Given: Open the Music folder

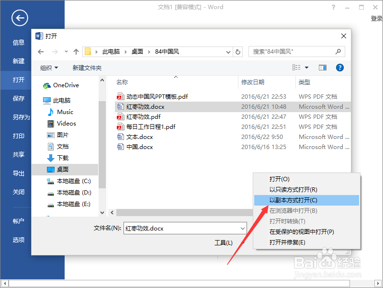Looking at the screenshot, I should click(60, 112).
